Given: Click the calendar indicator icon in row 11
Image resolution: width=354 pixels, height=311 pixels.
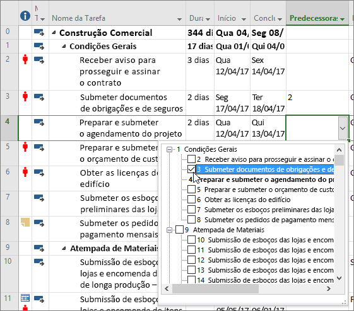Looking at the screenshot, I should point(25,298).
